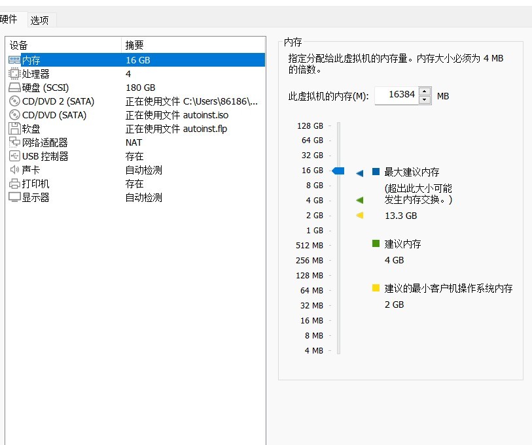This screenshot has height=445, width=532.
Task: Click the blue maximum recommended memory marker
Action: (x=359, y=173)
